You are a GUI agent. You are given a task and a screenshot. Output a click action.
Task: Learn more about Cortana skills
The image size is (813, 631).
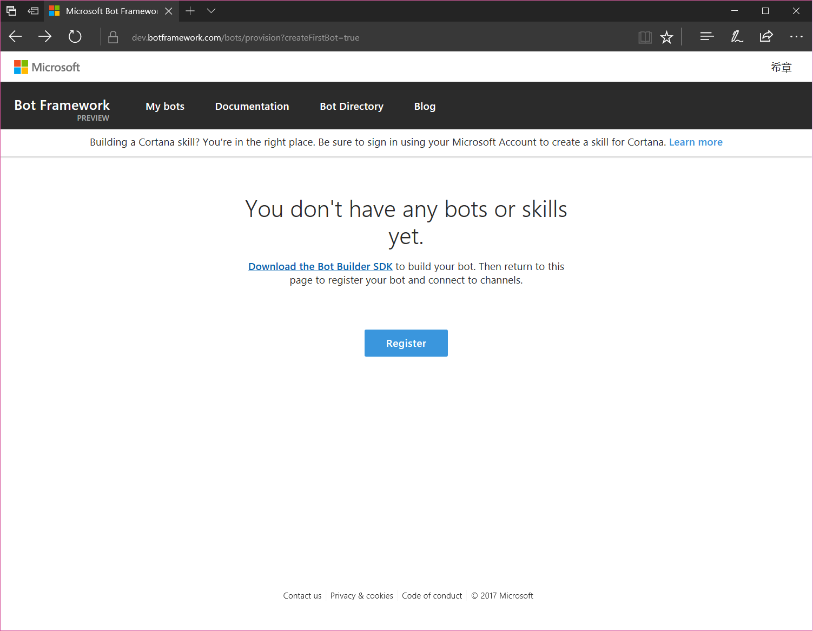tap(696, 142)
